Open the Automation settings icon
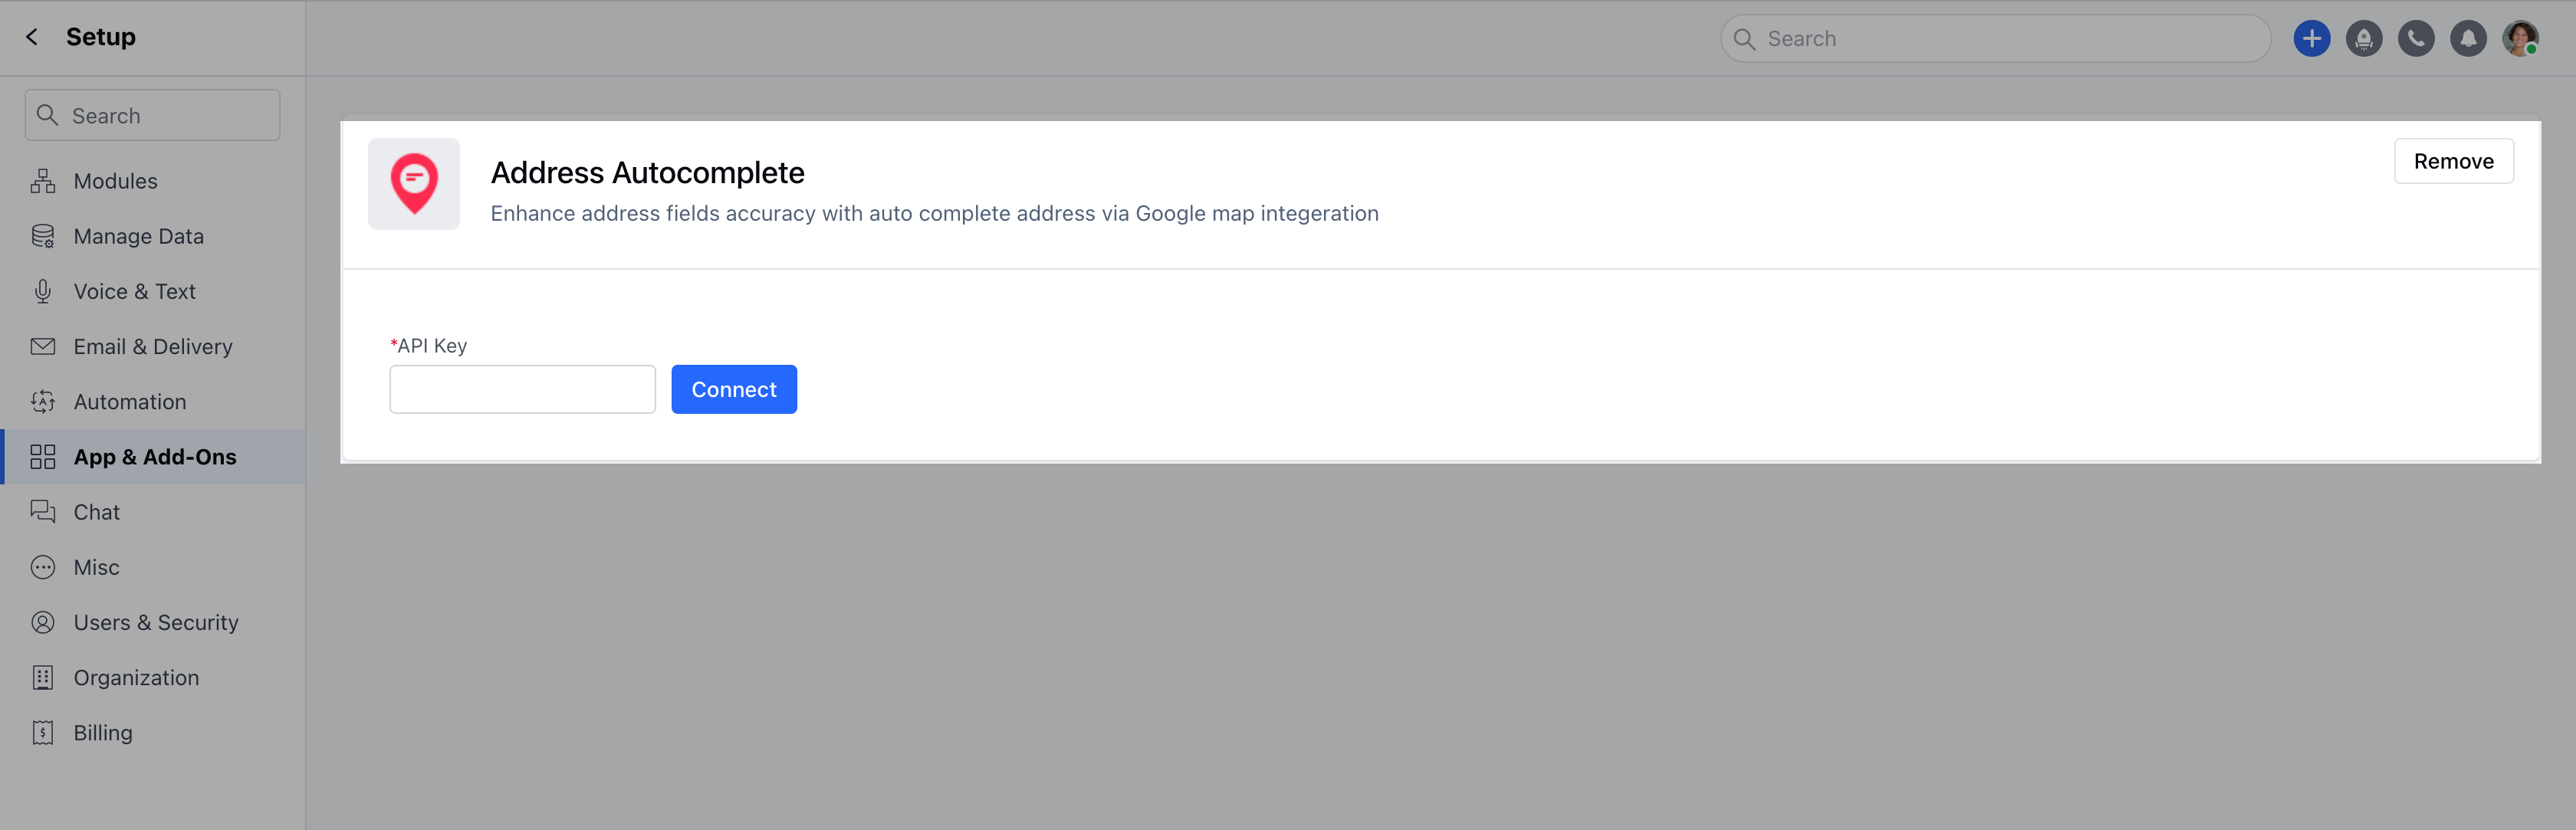Viewport: 2576px width, 830px height. (x=42, y=401)
